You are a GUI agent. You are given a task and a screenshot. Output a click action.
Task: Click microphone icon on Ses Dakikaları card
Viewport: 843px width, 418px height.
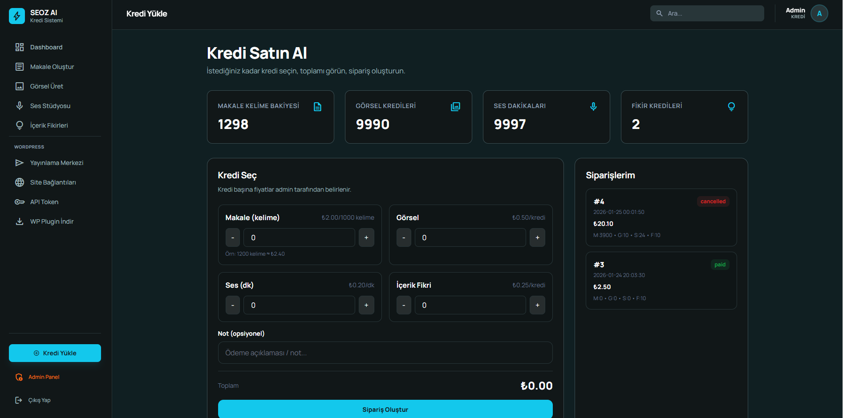(x=593, y=107)
